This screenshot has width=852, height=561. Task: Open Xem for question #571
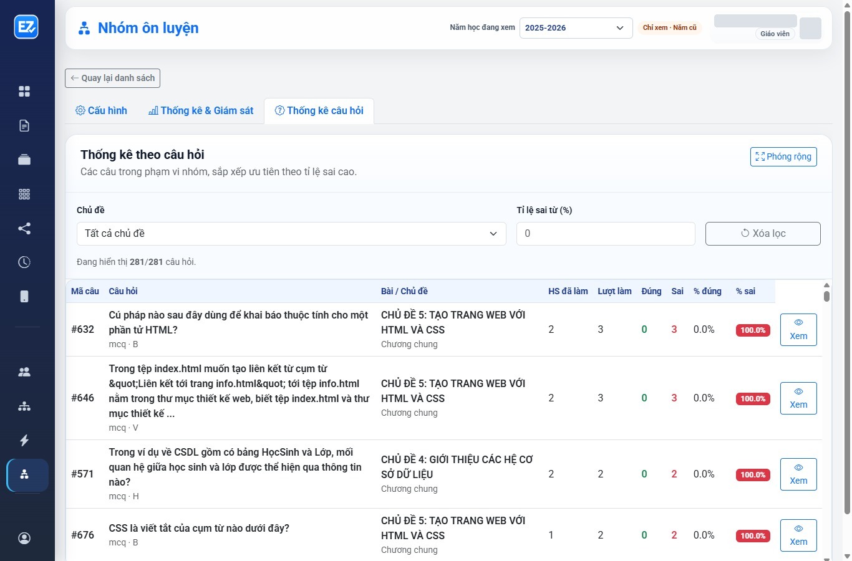point(798,474)
